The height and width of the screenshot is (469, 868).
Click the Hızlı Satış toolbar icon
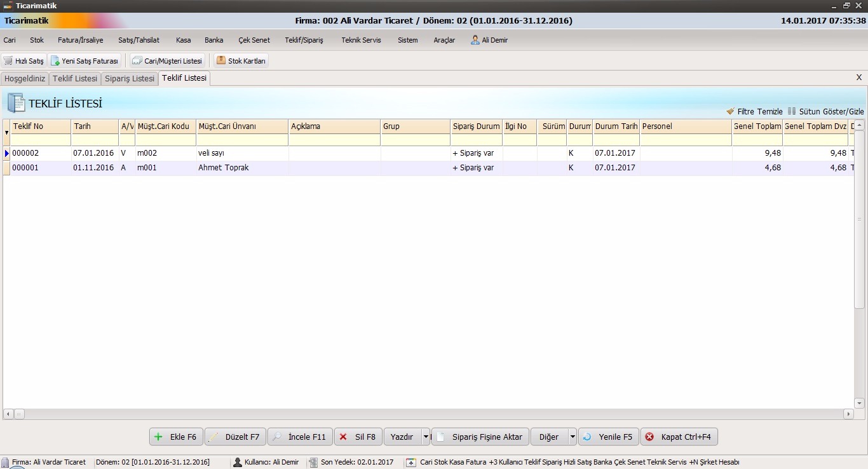tap(8, 61)
